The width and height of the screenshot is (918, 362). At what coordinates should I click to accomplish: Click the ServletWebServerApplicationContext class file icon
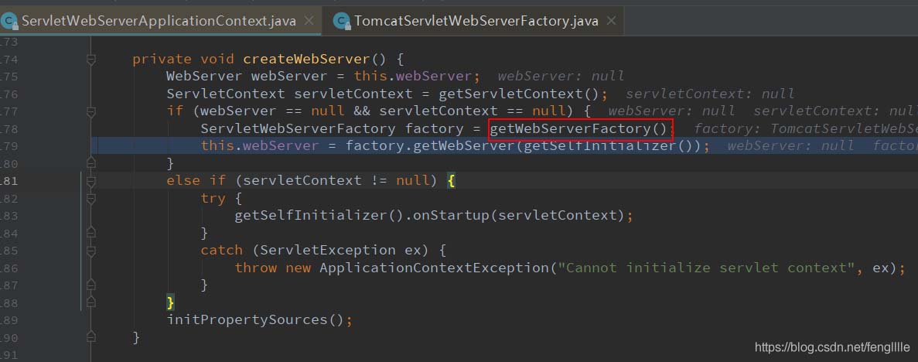point(10,21)
